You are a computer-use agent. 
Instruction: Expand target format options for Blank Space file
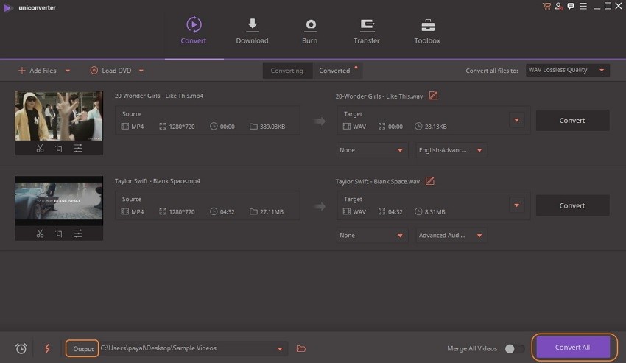coord(516,205)
